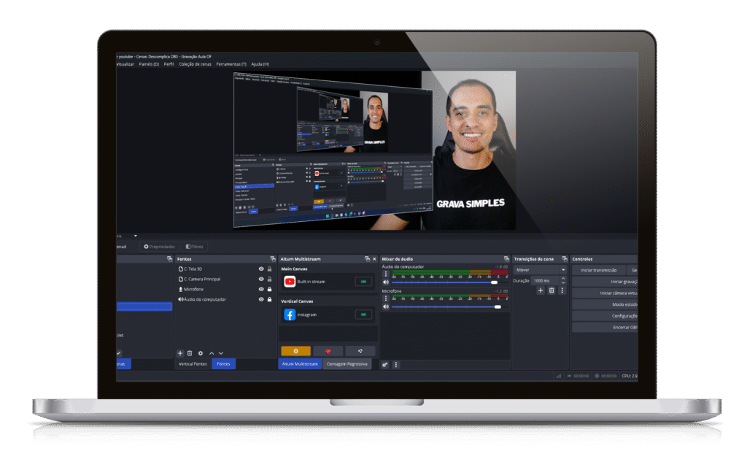
Task: Switch to the Contagem Regressiva tab
Action: (347, 363)
